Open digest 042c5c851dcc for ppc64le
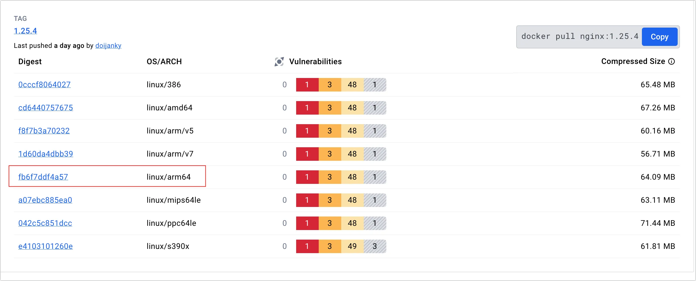The height and width of the screenshot is (281, 696). point(45,223)
